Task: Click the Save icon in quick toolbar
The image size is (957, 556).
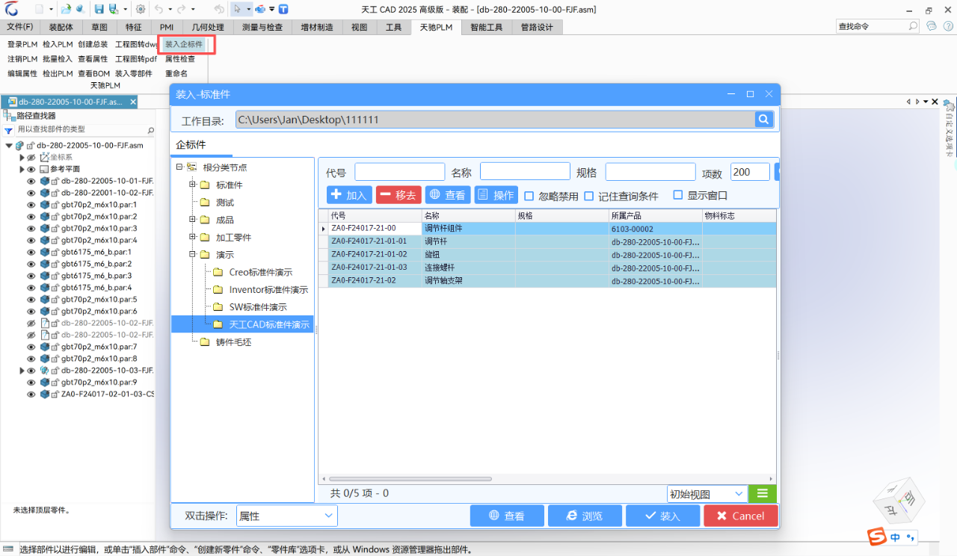Action: 99,9
